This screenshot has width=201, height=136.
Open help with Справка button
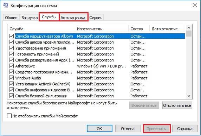[x=185, y=128]
